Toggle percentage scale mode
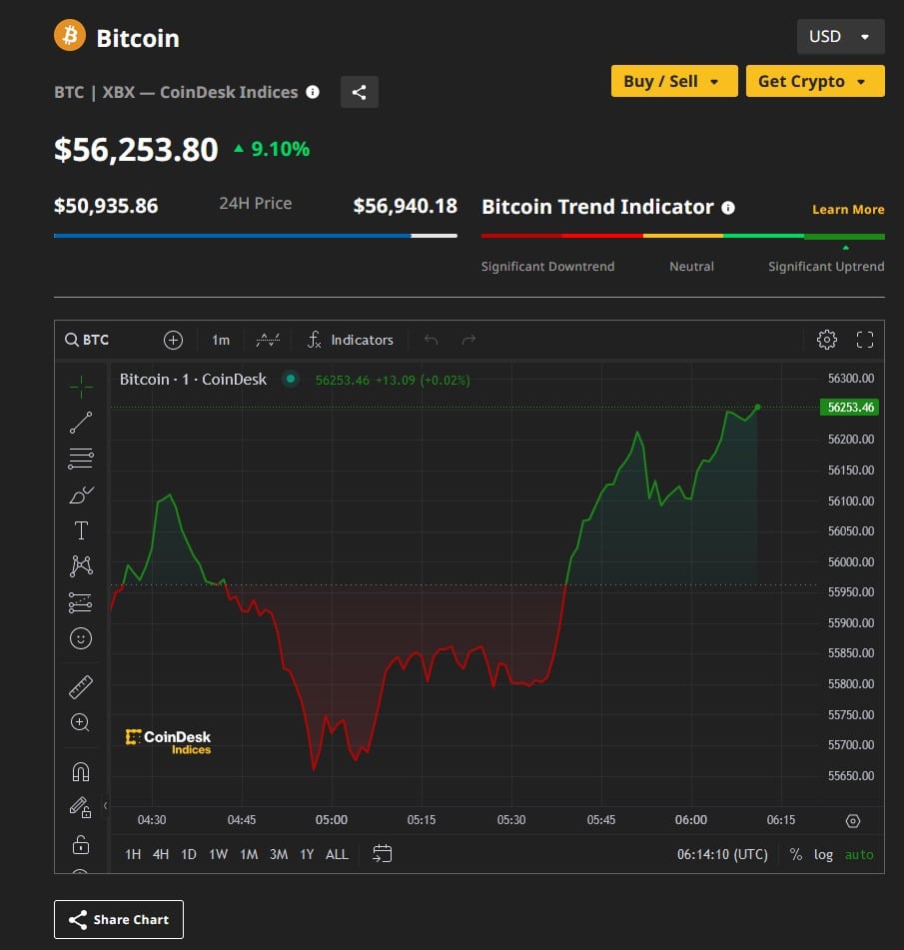This screenshot has width=904, height=950. (795, 854)
